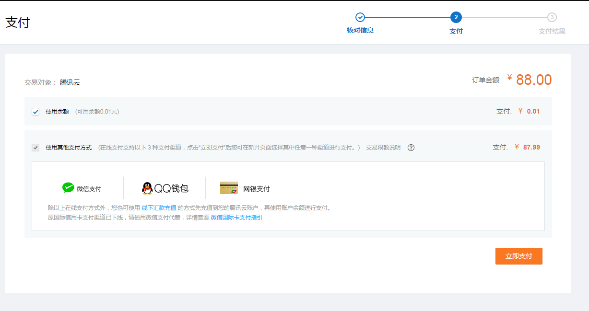Click the balance payment amount 0.01

(533, 111)
